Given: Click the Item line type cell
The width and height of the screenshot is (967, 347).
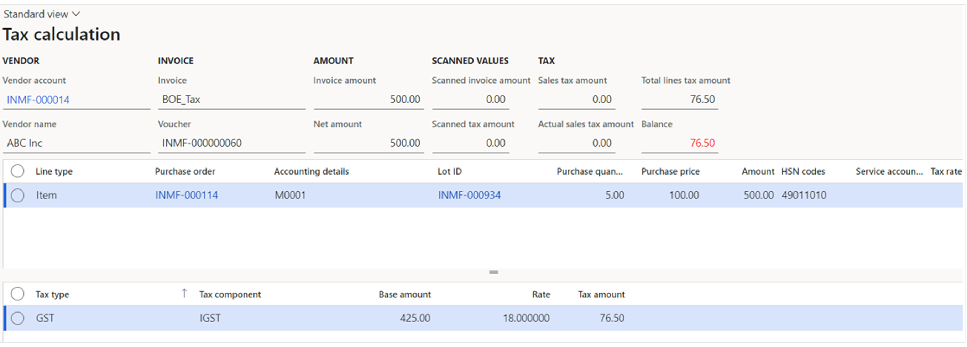Looking at the screenshot, I should click(46, 195).
